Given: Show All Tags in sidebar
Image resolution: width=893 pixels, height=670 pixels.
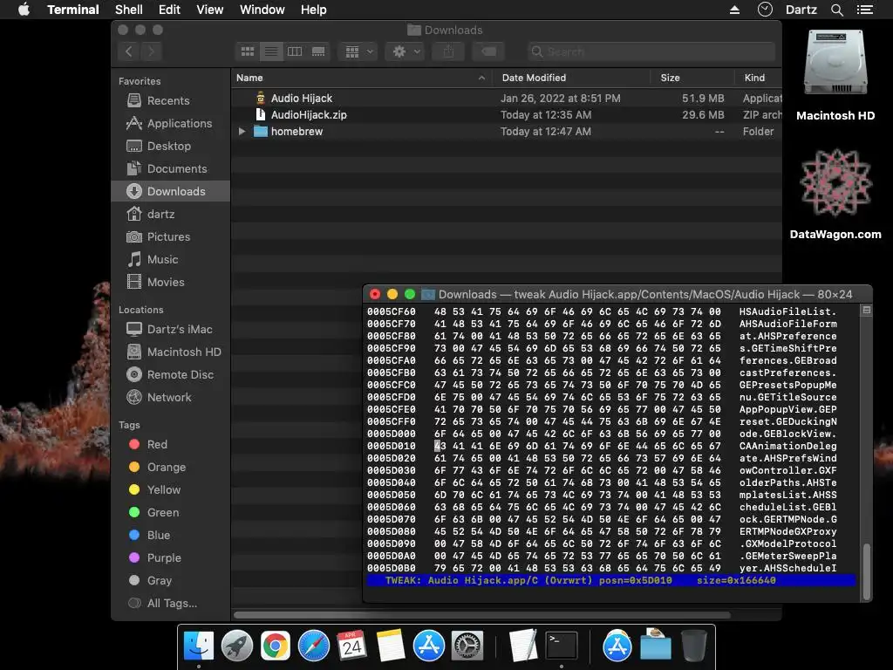Looking at the screenshot, I should 172,603.
